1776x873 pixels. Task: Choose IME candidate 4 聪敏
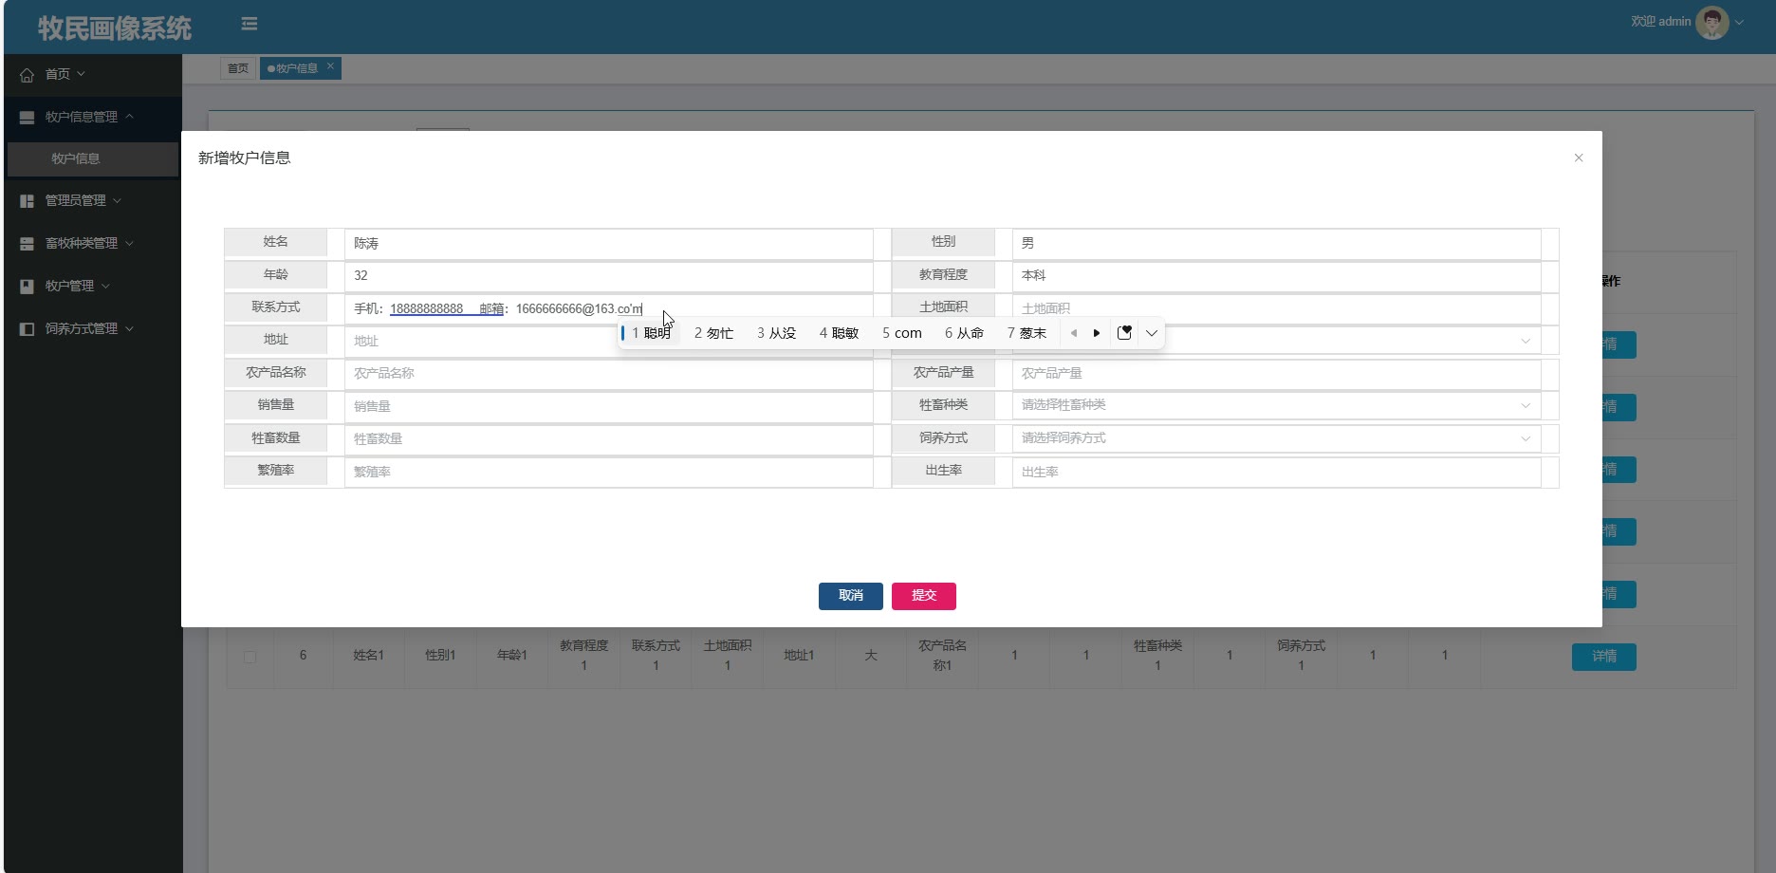pos(839,333)
